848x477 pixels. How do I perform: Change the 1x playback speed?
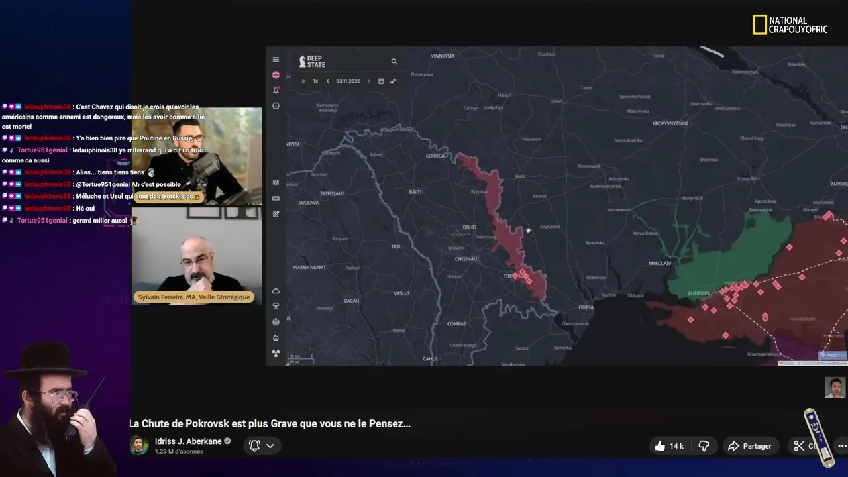315,81
